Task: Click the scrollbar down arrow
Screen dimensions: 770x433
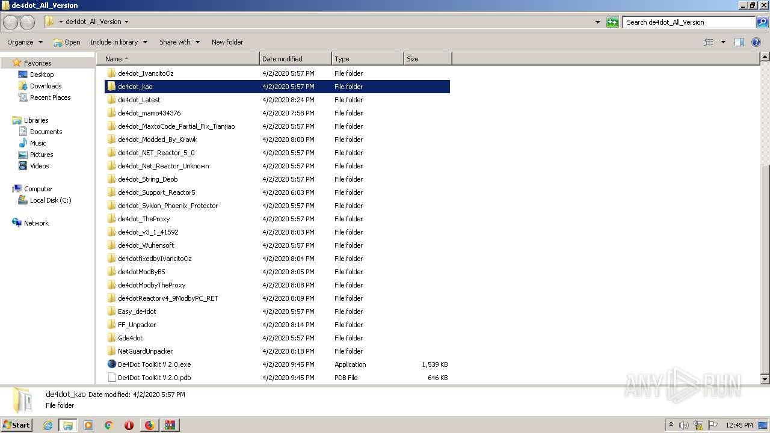Action: 765,379
